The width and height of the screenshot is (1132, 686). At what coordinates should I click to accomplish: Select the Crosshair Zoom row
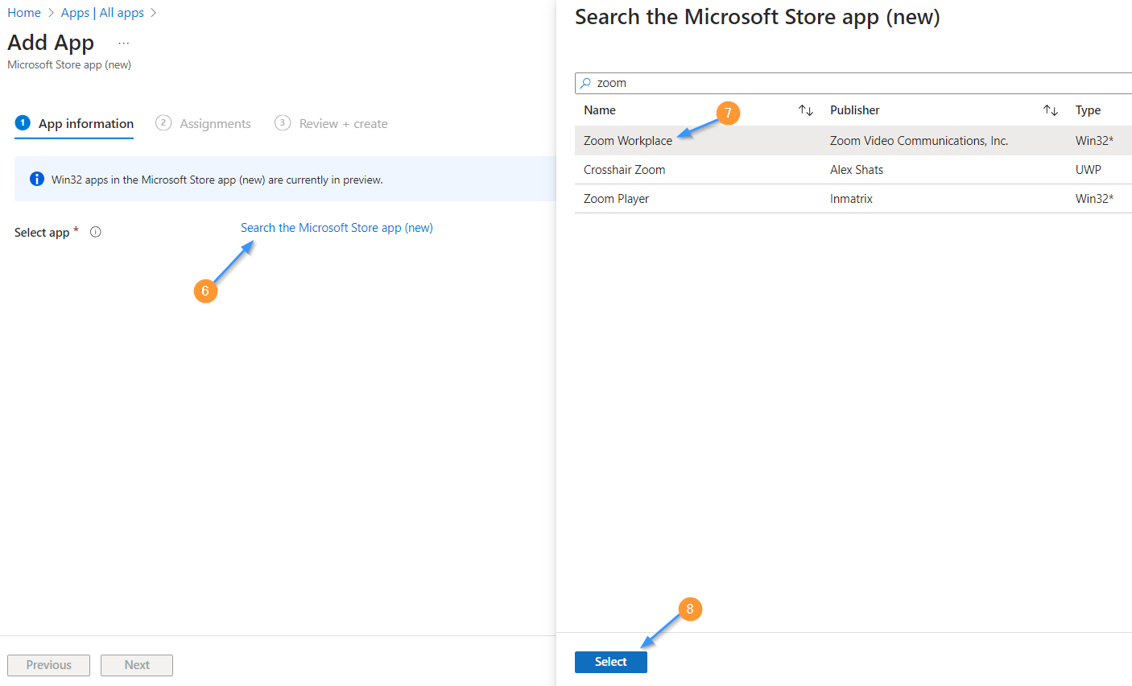coord(853,170)
